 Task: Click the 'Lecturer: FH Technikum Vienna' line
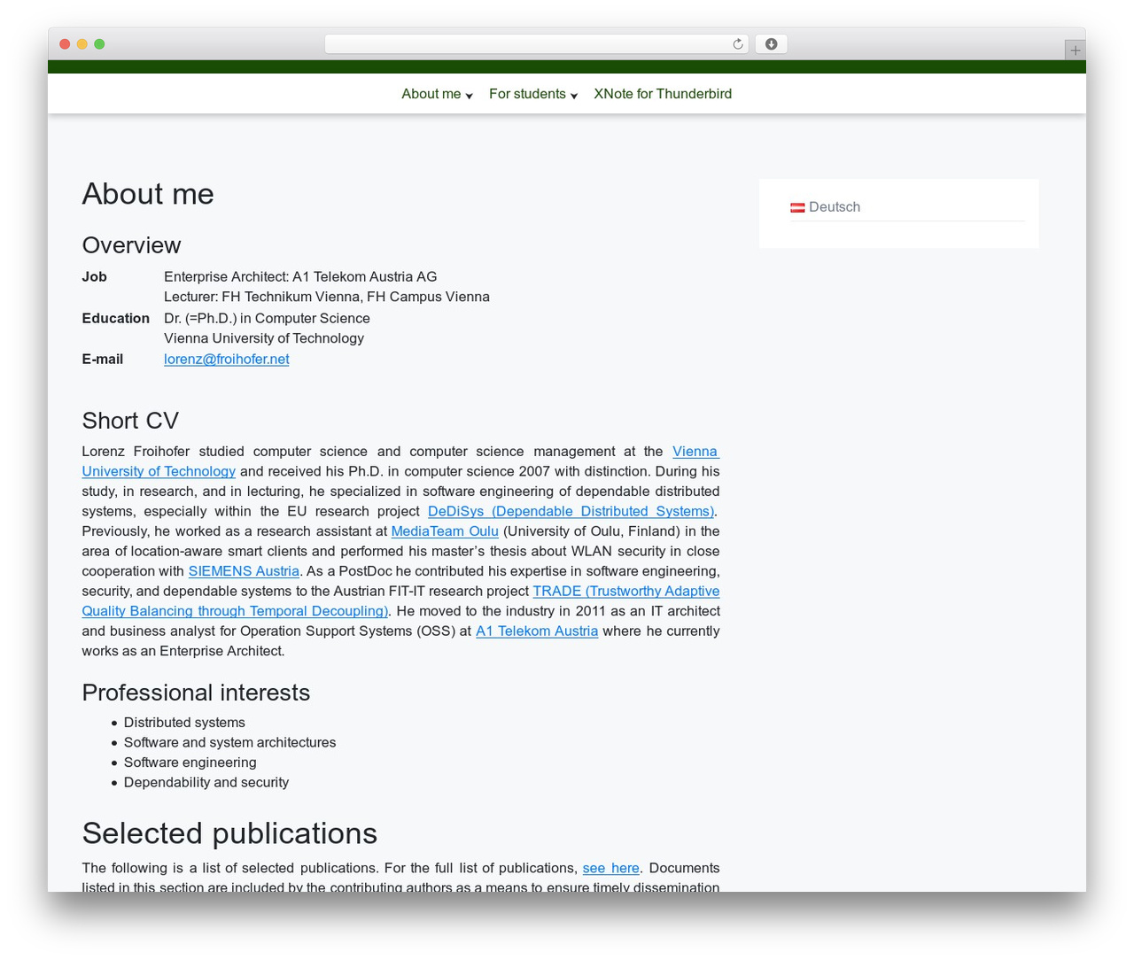pos(327,297)
